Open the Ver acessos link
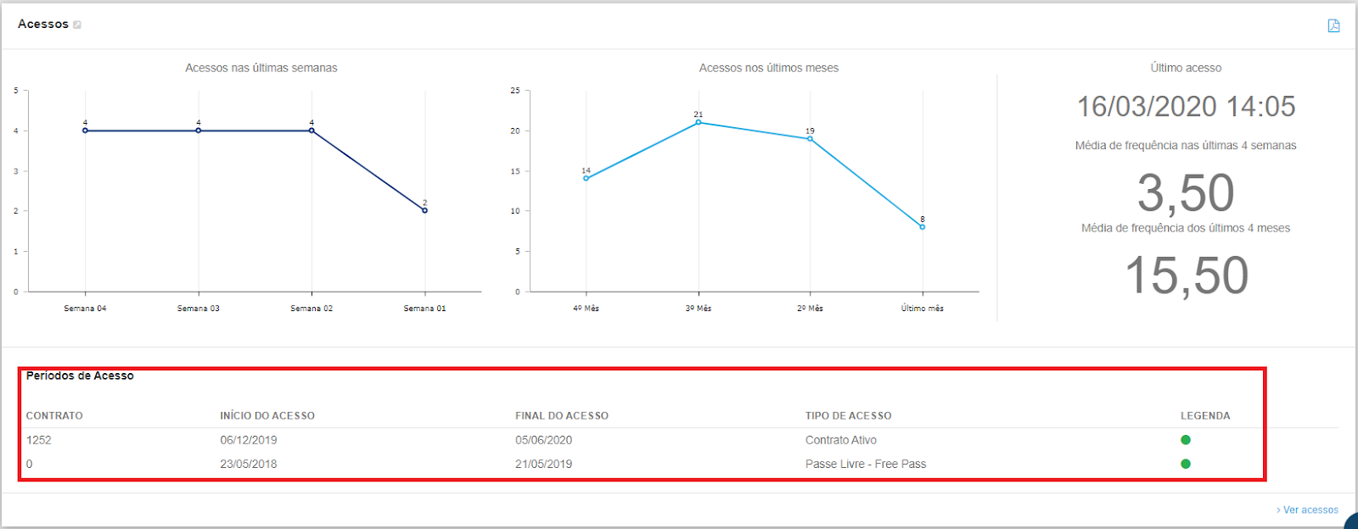Viewport: 1358px width, 529px height. point(1310,510)
